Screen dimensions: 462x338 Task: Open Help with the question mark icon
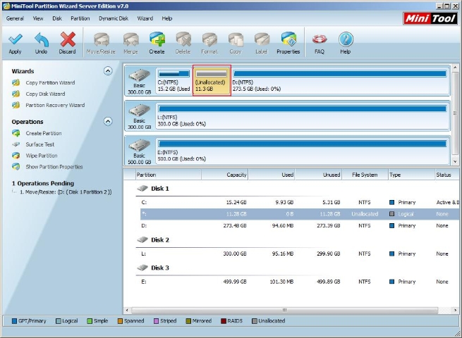click(x=346, y=43)
